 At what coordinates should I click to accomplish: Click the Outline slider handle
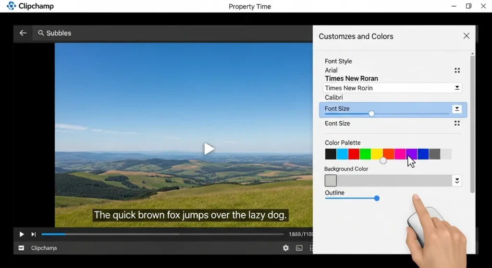click(377, 198)
